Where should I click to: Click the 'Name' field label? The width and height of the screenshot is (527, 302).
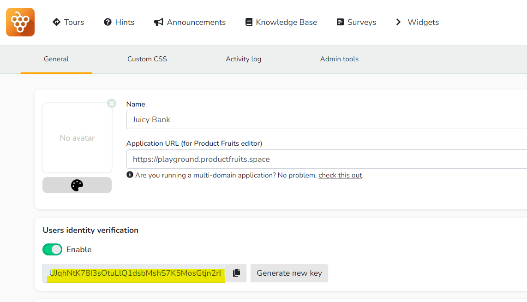click(x=136, y=104)
